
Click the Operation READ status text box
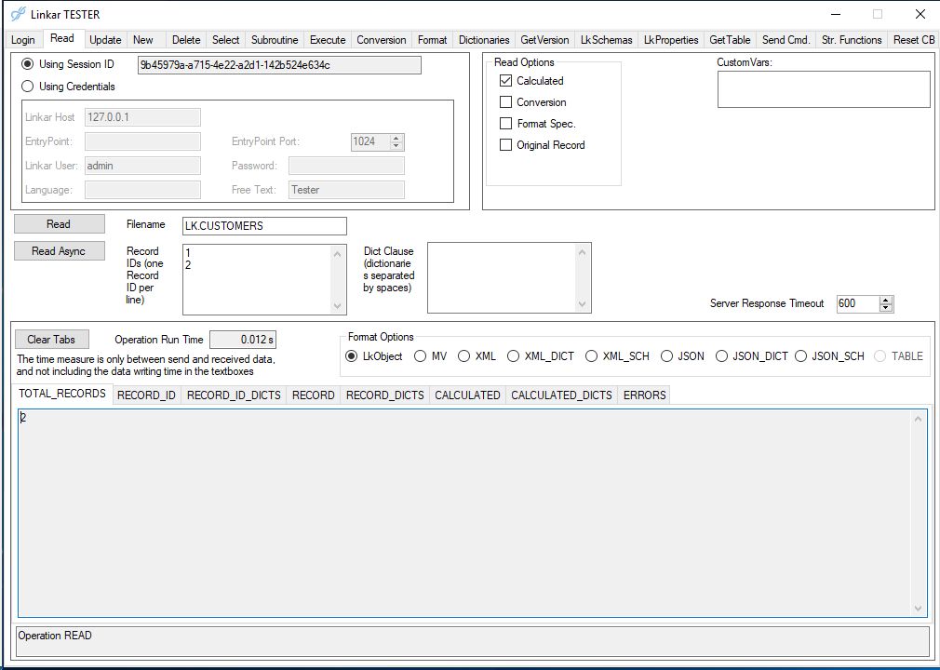(x=471, y=641)
